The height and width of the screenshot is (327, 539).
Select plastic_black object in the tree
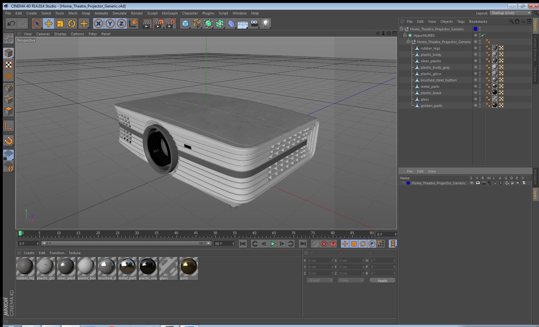pos(431,93)
